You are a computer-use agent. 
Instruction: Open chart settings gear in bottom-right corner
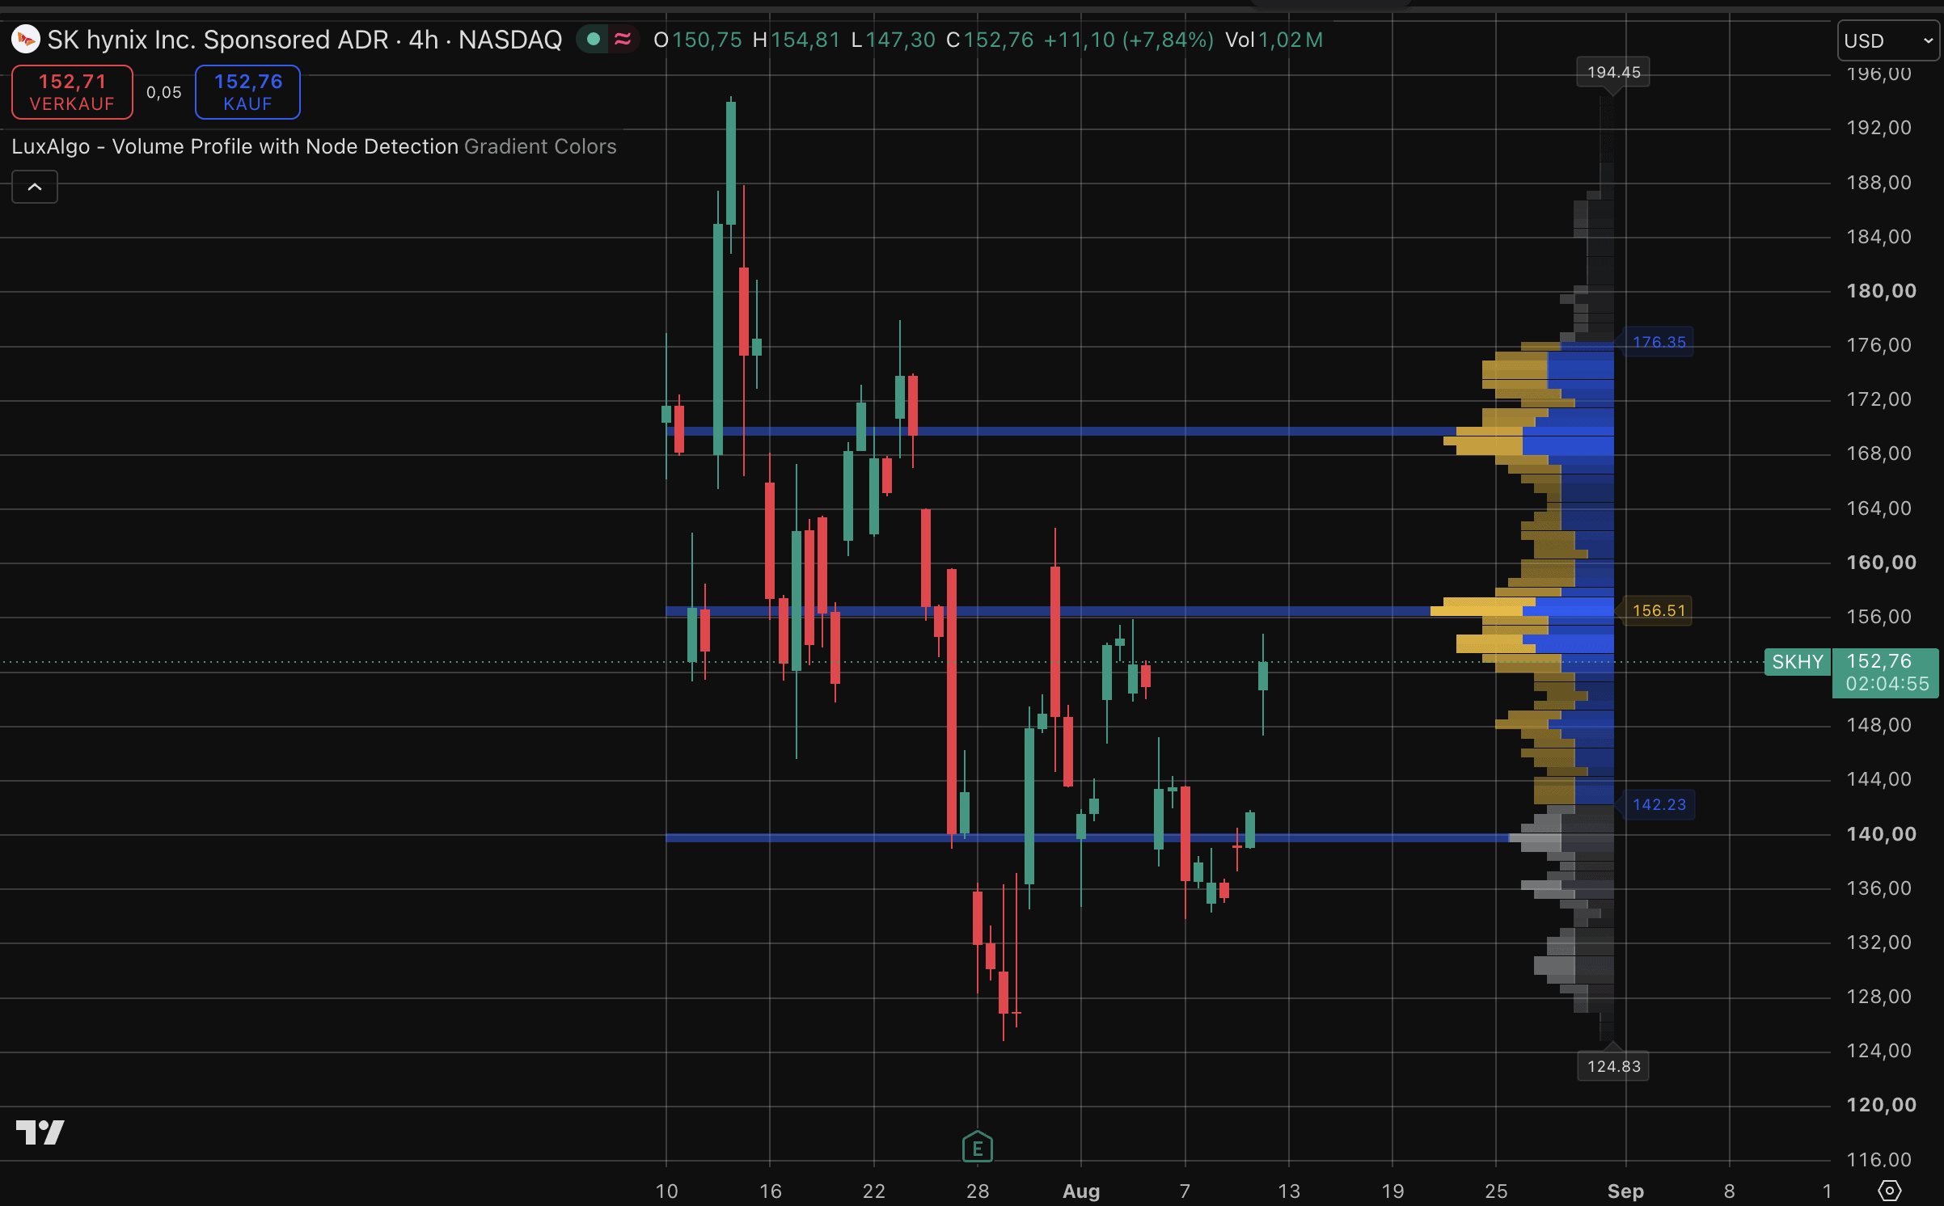pos(1889,1191)
